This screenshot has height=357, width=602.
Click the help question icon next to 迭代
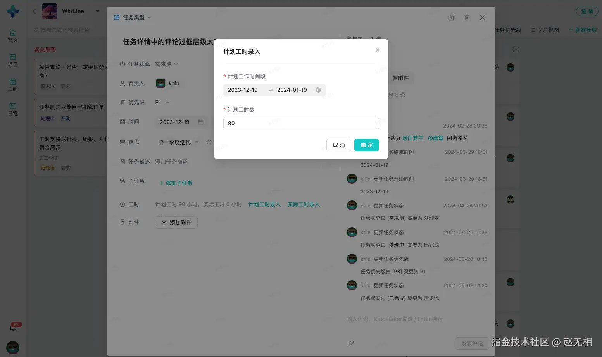[x=209, y=142]
